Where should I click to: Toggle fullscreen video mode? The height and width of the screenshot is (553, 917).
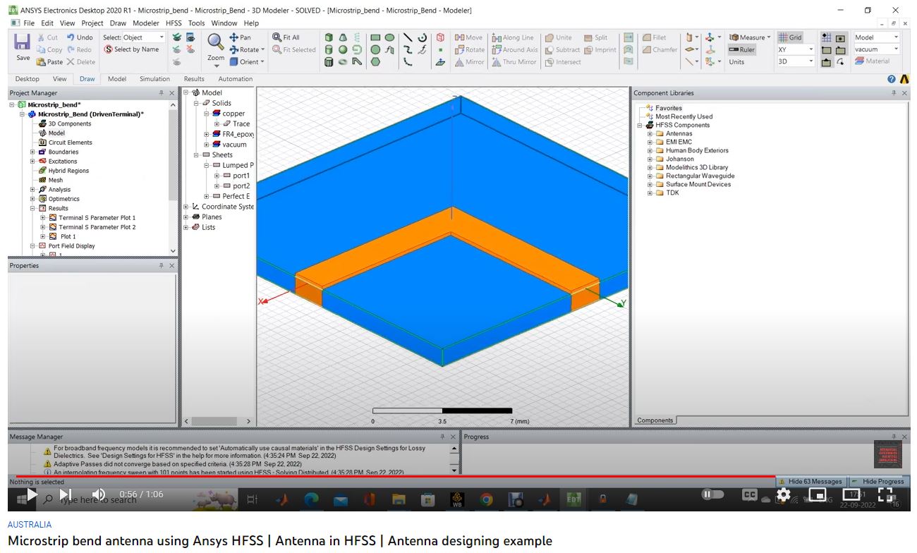(x=885, y=494)
